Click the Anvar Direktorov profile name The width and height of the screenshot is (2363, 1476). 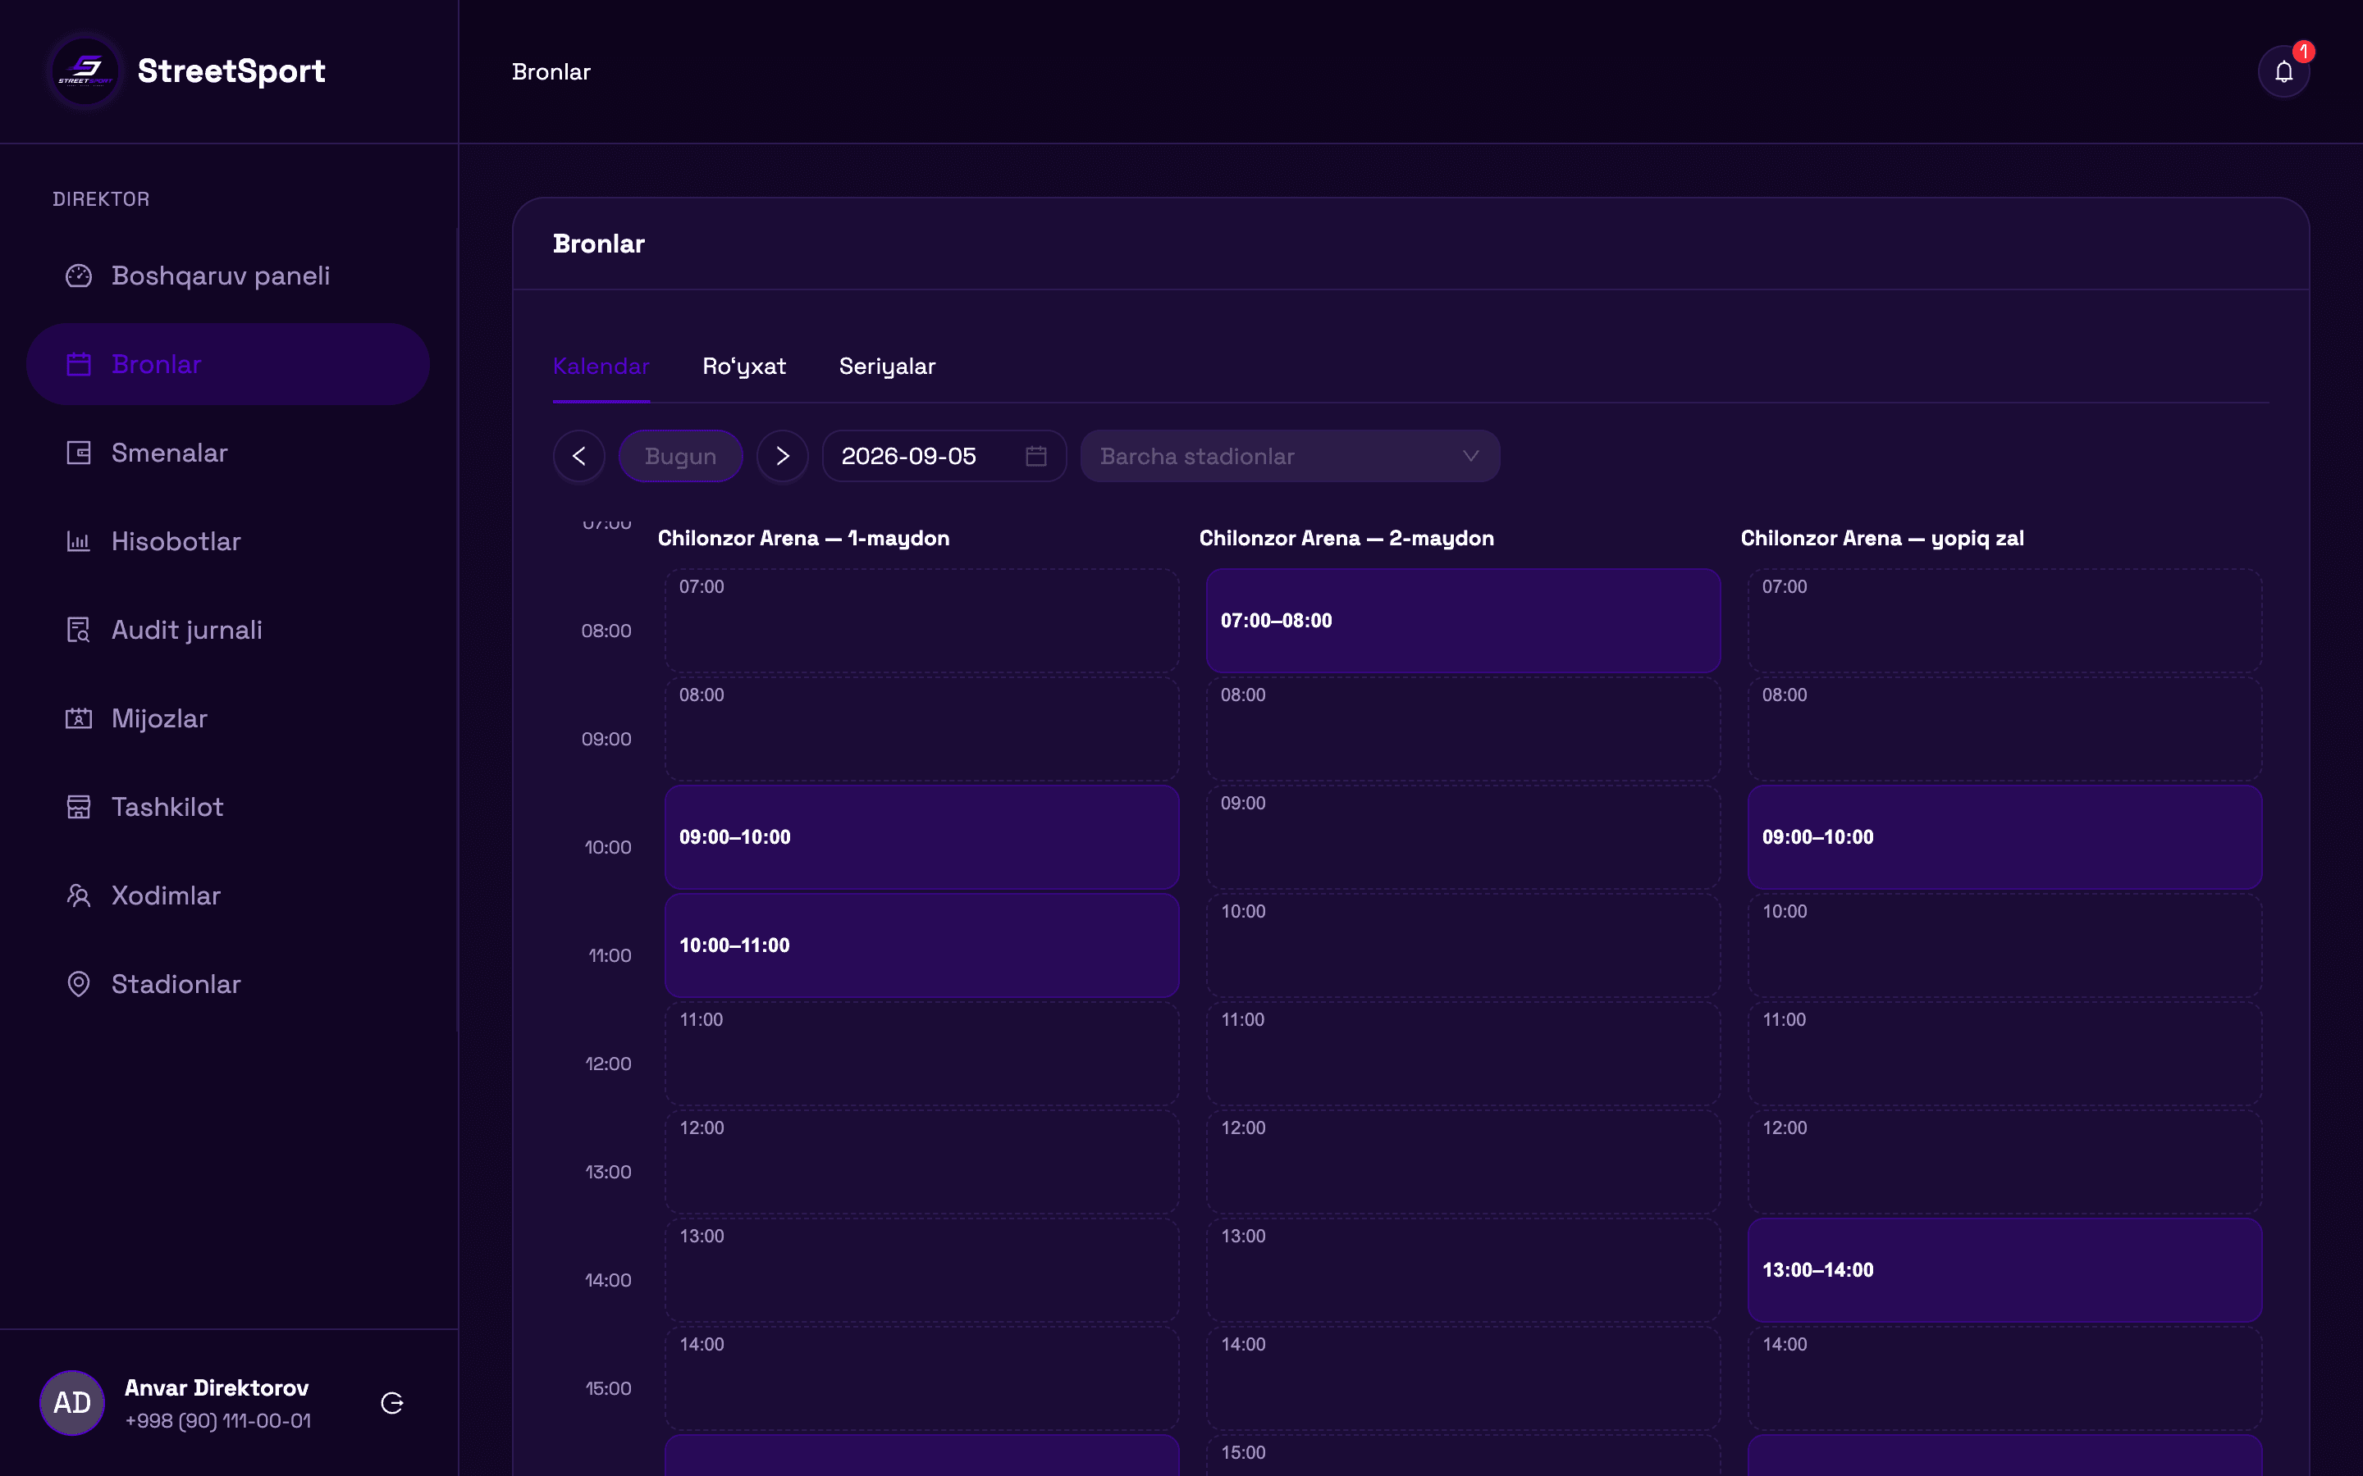(217, 1388)
